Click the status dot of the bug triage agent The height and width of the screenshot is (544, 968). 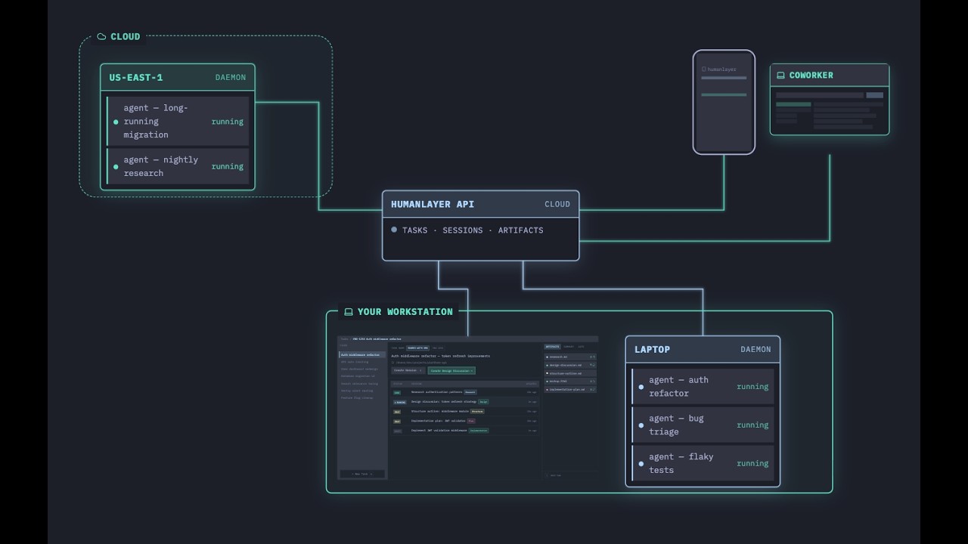click(641, 425)
